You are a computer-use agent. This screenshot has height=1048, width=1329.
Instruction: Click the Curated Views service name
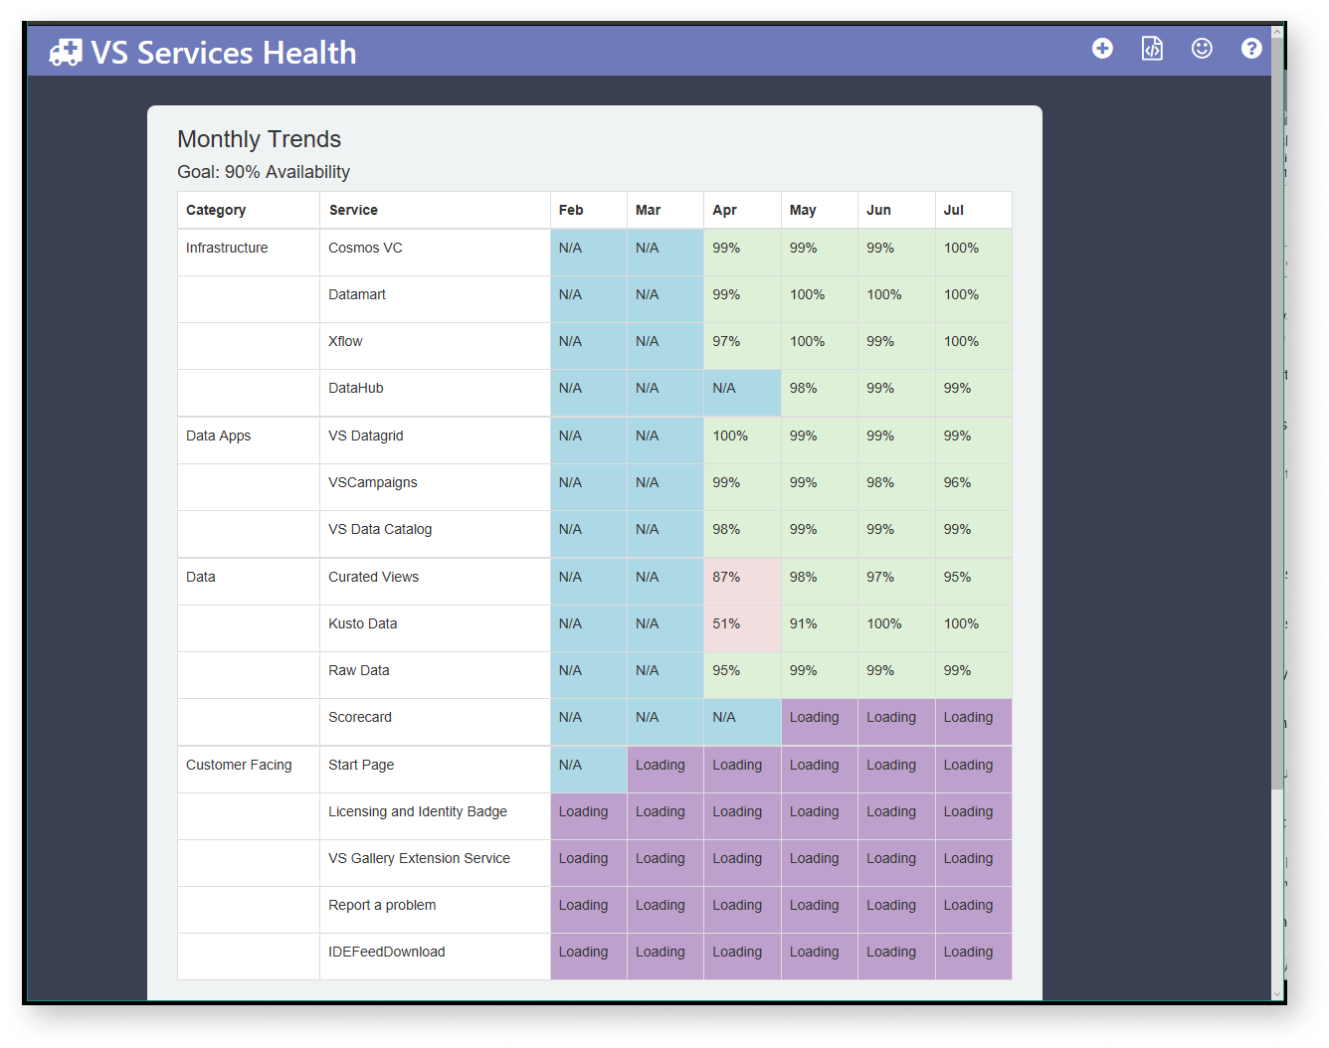[x=374, y=577]
